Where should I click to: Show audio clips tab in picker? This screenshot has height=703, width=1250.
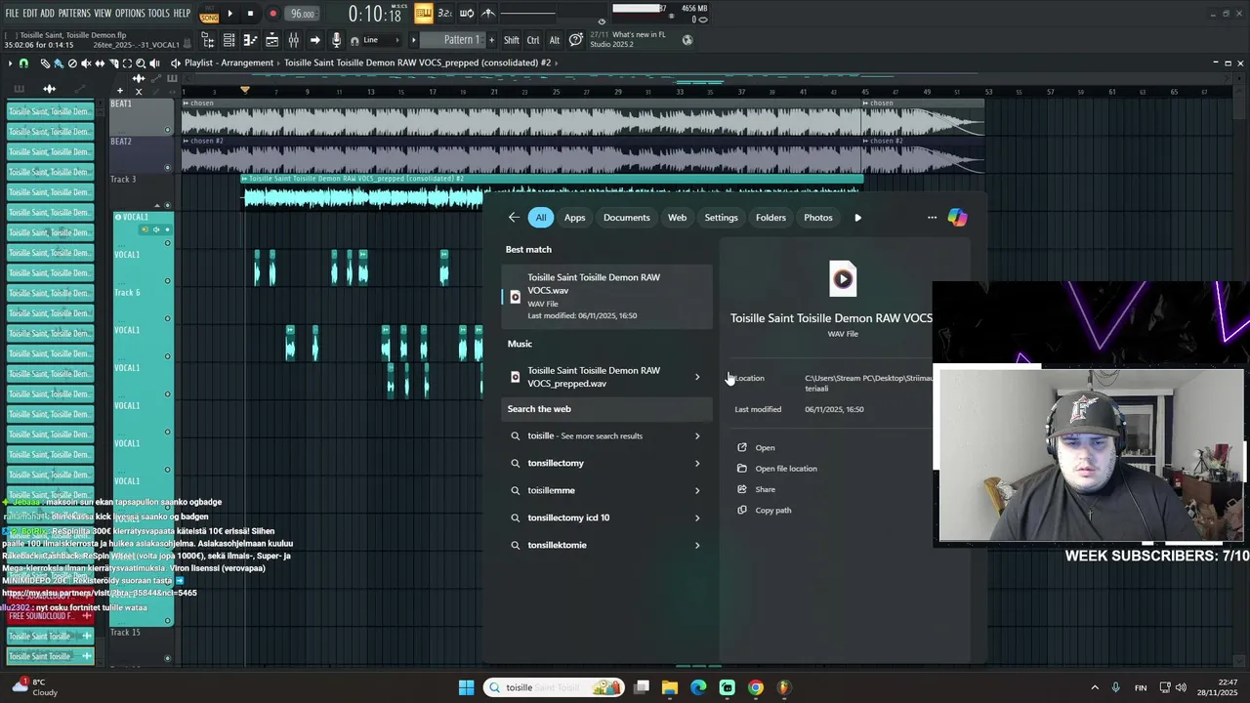(x=49, y=90)
